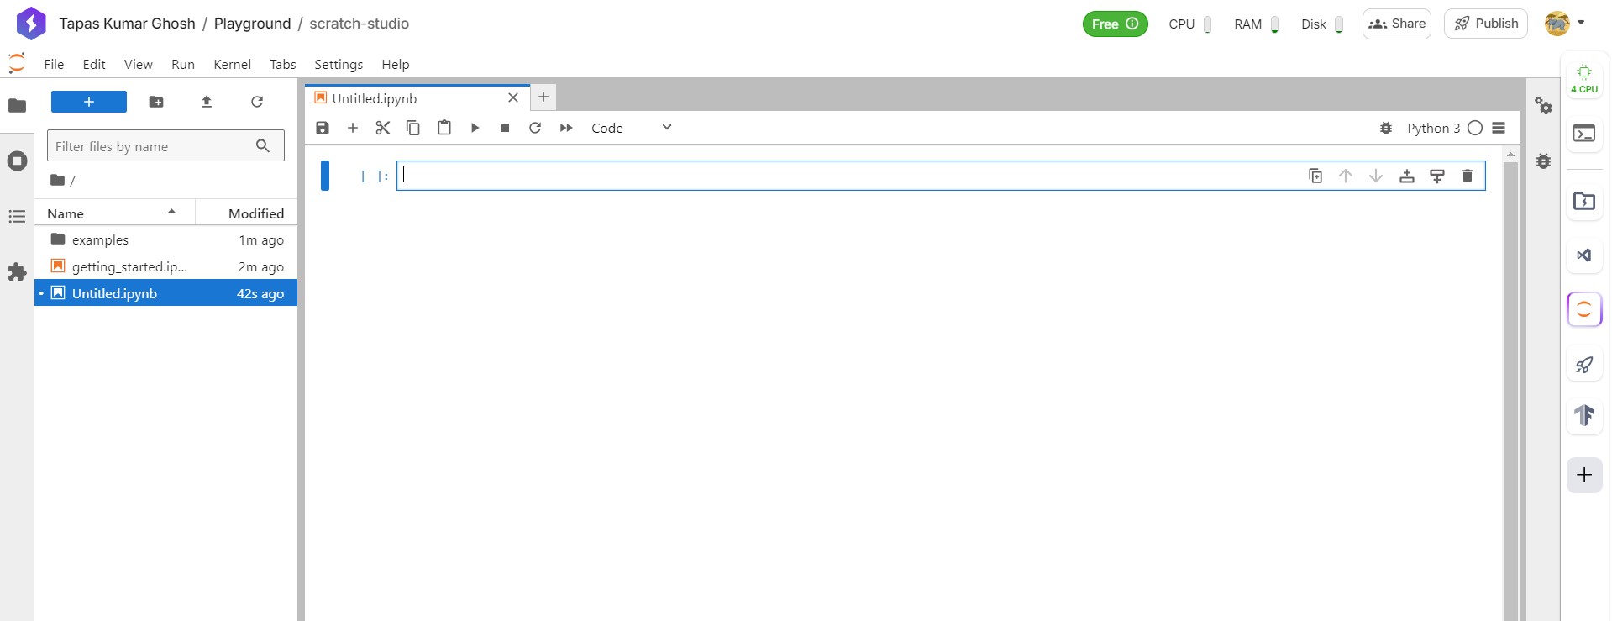Insert a cell below this cell
The image size is (1612, 621).
pyautogui.click(x=1437, y=176)
